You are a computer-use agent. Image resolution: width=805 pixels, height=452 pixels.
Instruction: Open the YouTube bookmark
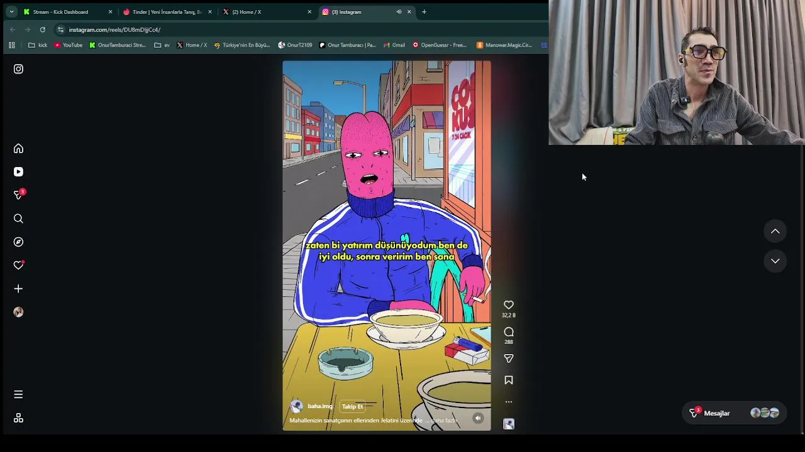68,45
